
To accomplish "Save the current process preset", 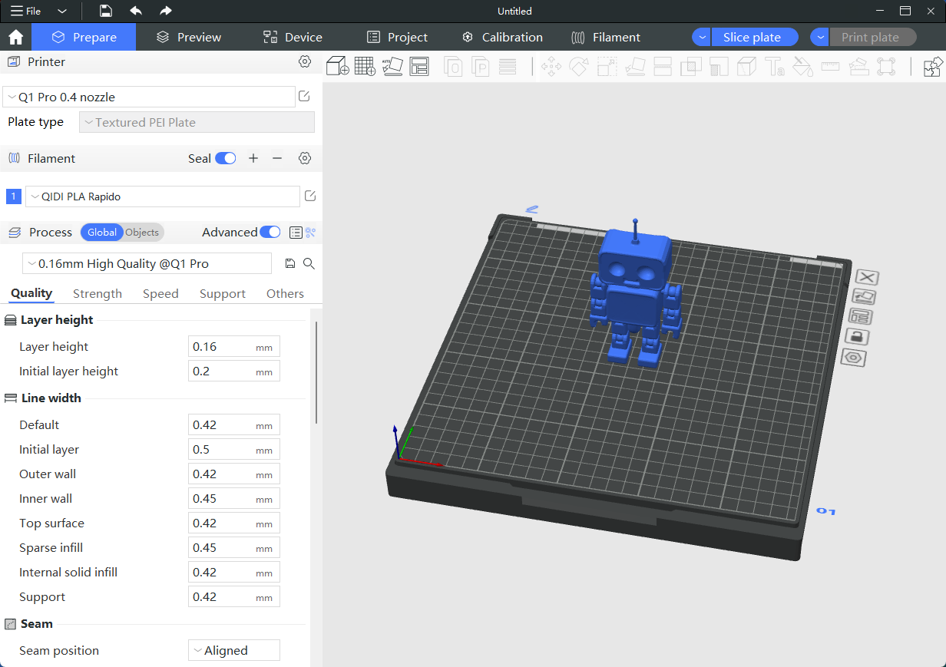I will coord(290,263).
